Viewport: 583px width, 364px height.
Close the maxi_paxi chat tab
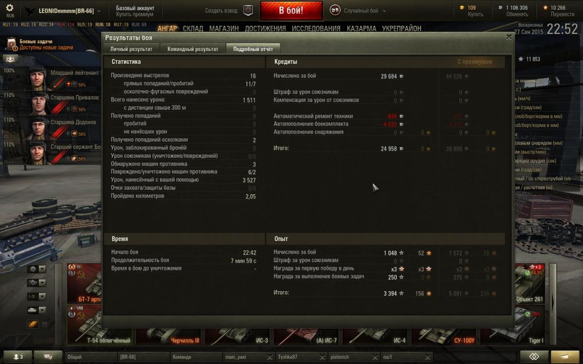tap(270, 357)
